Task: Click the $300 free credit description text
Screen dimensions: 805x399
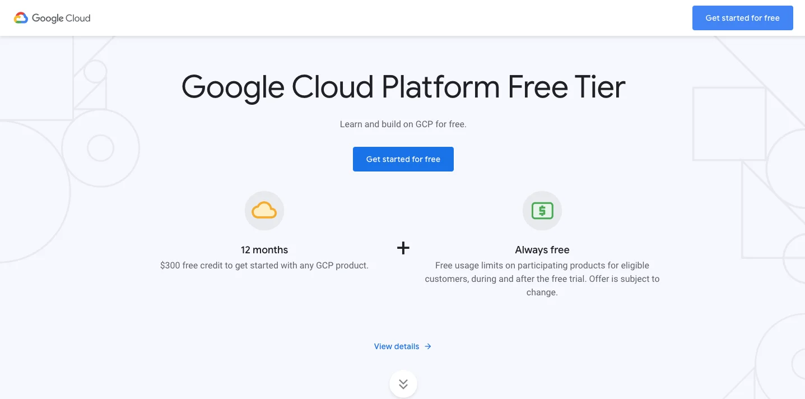Action: [x=264, y=266]
